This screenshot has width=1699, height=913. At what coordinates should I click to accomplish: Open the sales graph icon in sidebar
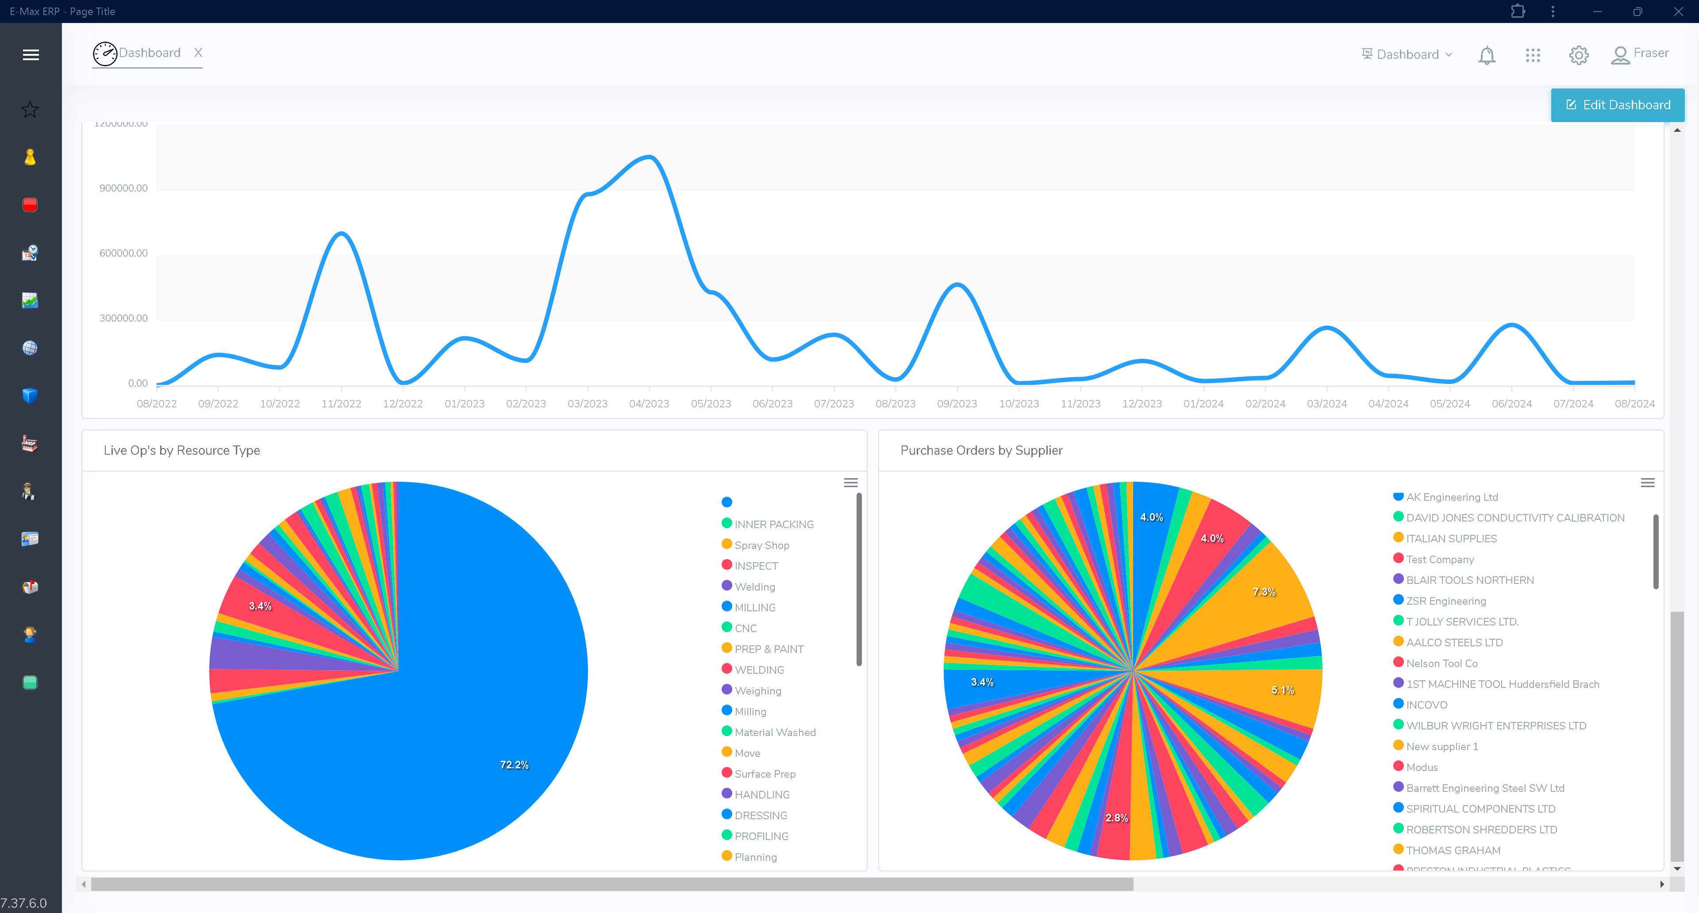click(30, 301)
